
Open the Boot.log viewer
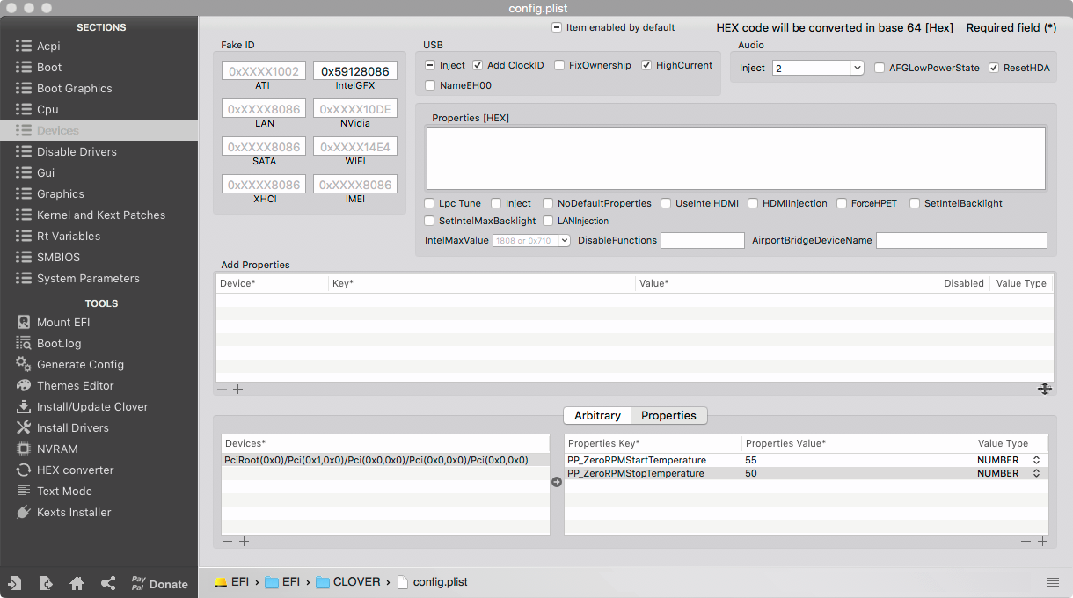pos(49,343)
